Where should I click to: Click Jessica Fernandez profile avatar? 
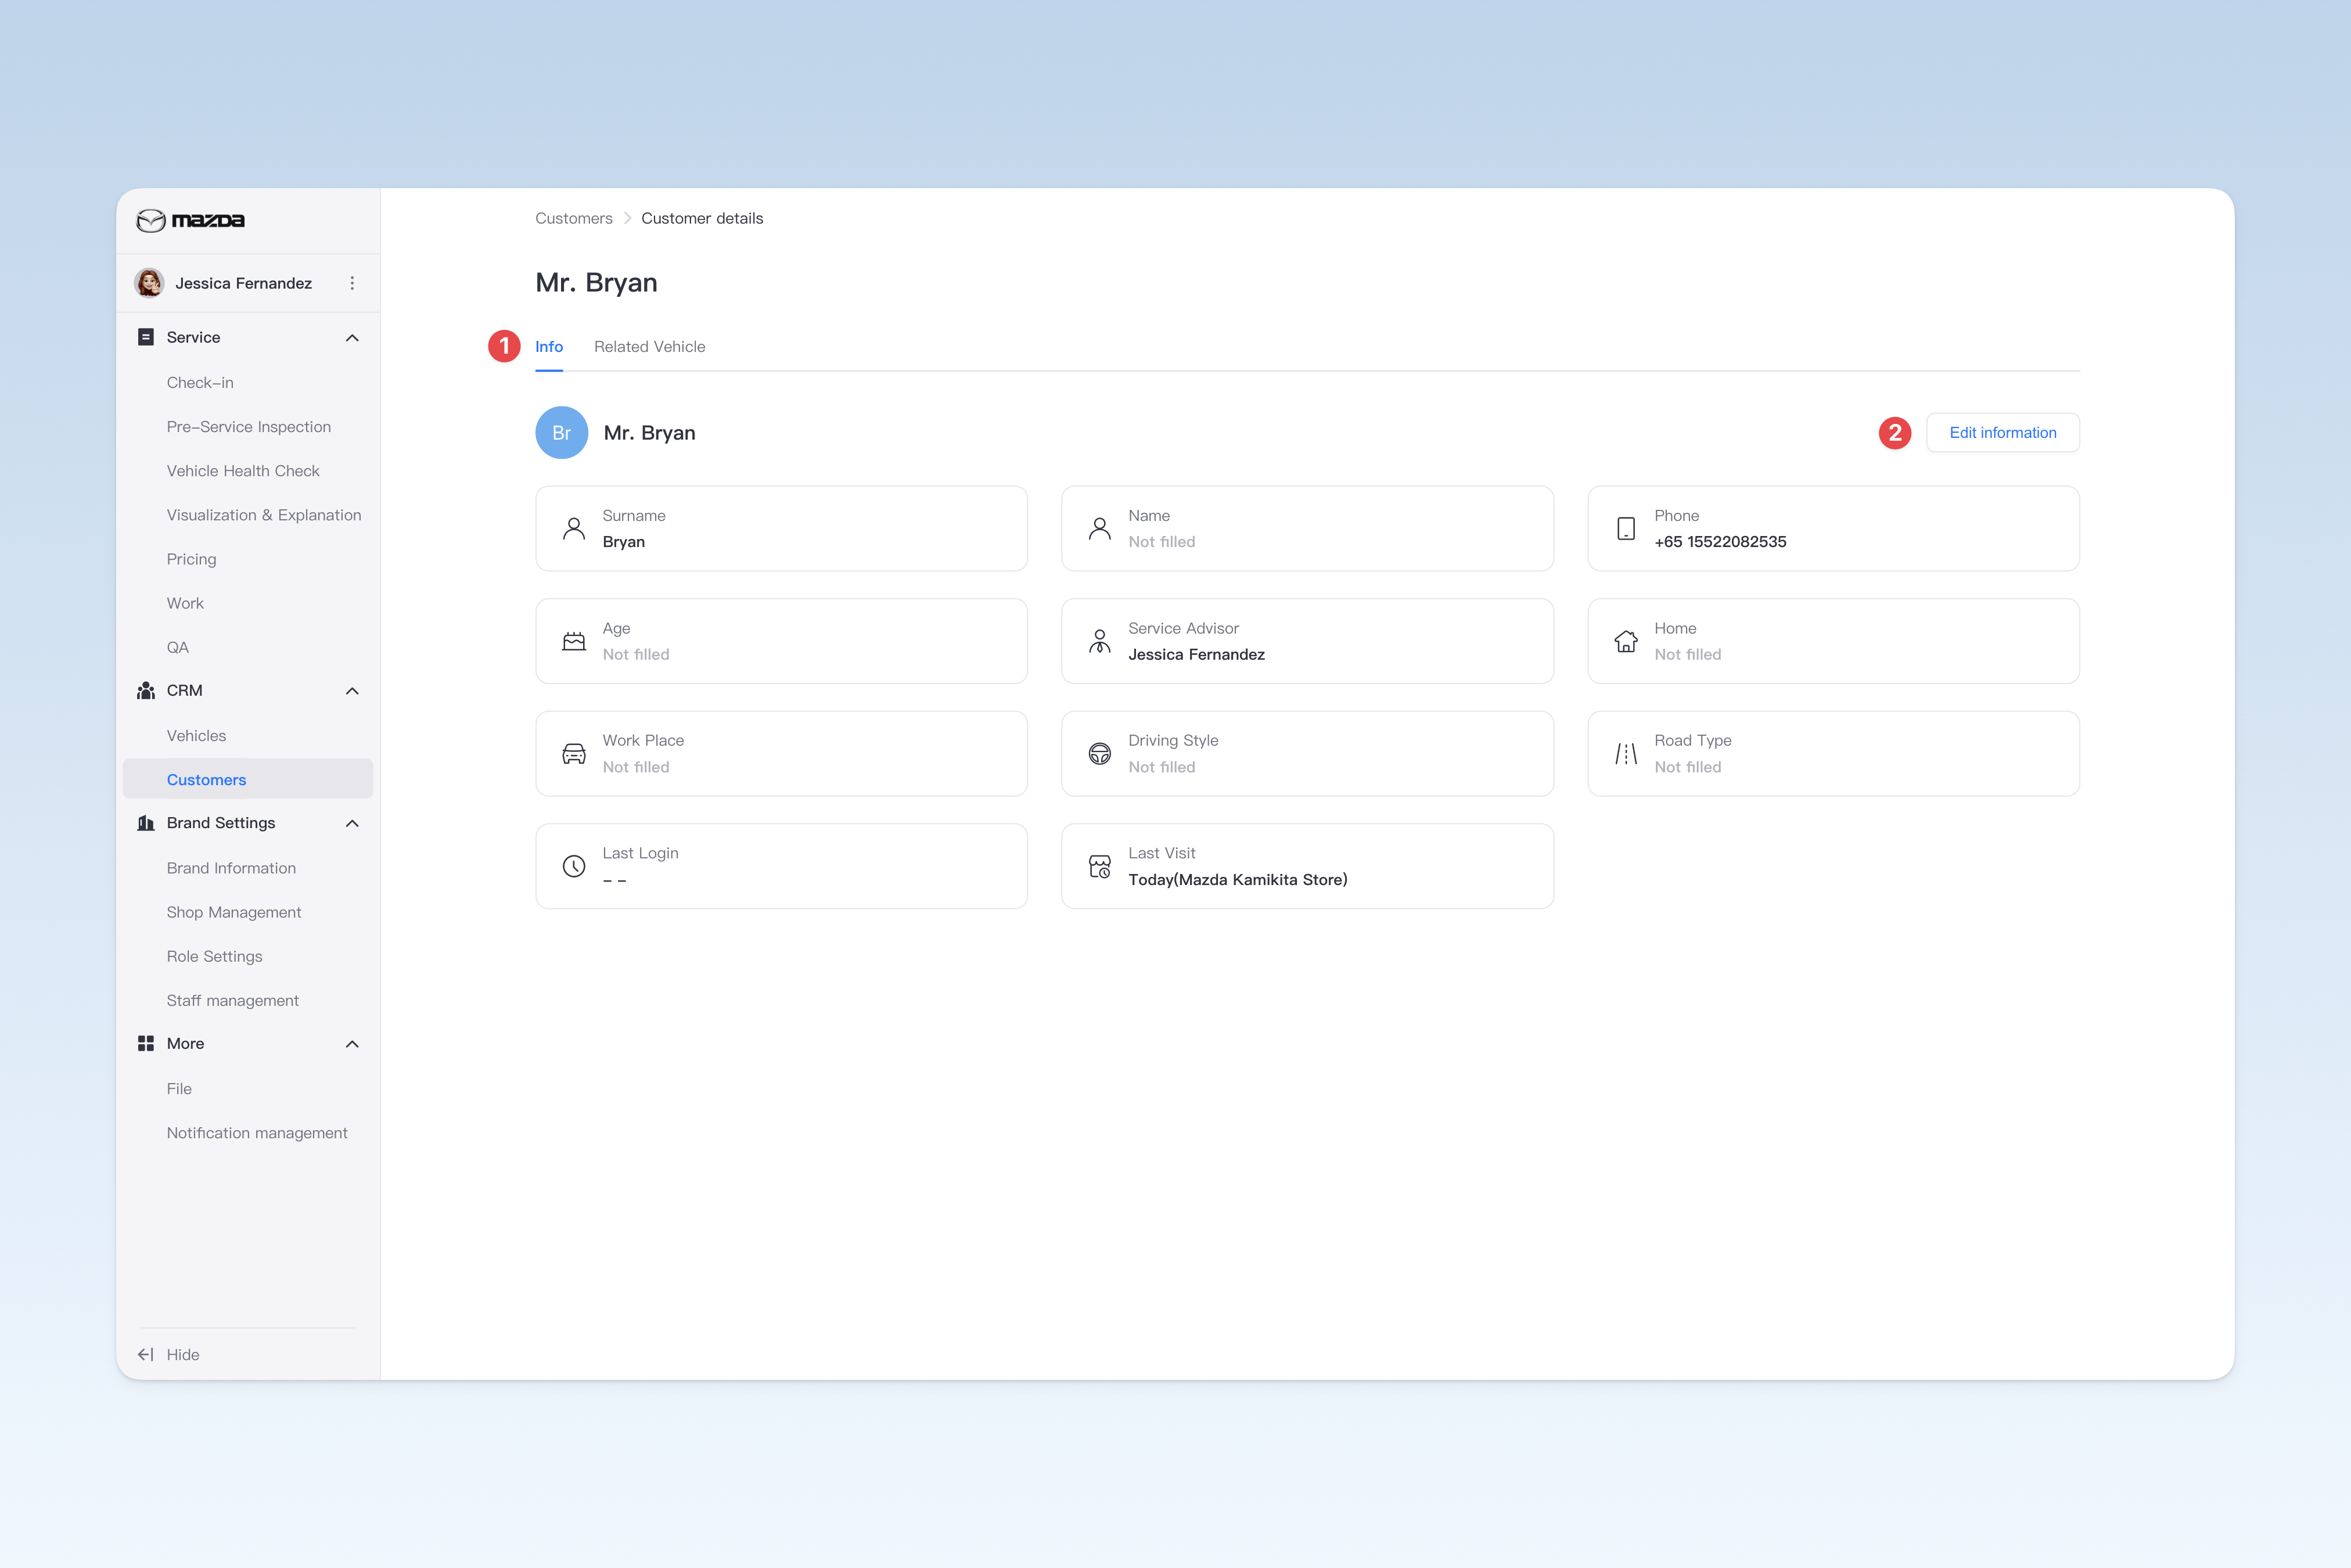click(150, 283)
